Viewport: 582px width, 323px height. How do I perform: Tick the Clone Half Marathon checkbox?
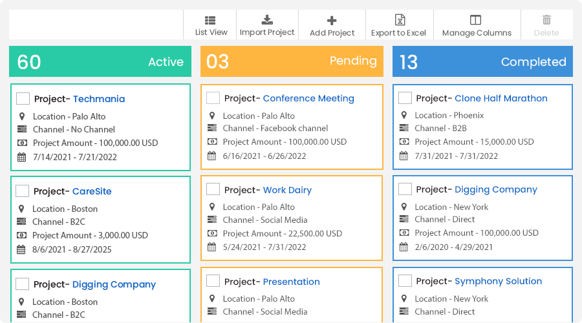[x=405, y=98]
